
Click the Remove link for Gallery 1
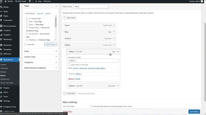coord(71,79)
